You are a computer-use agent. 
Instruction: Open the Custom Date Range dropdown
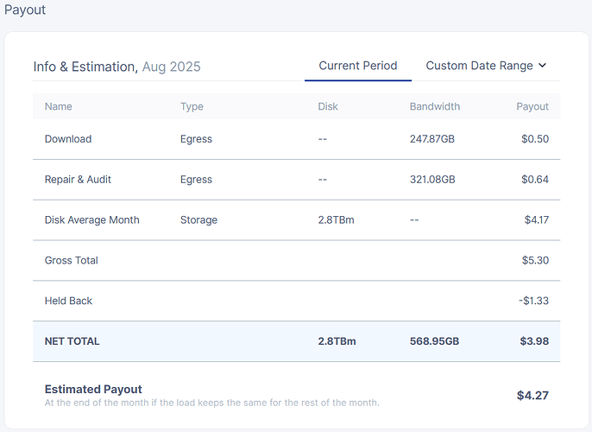pos(486,66)
